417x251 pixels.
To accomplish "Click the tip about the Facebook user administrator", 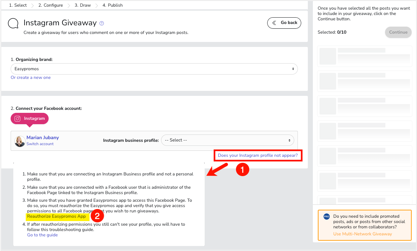I will (x=109, y=190).
